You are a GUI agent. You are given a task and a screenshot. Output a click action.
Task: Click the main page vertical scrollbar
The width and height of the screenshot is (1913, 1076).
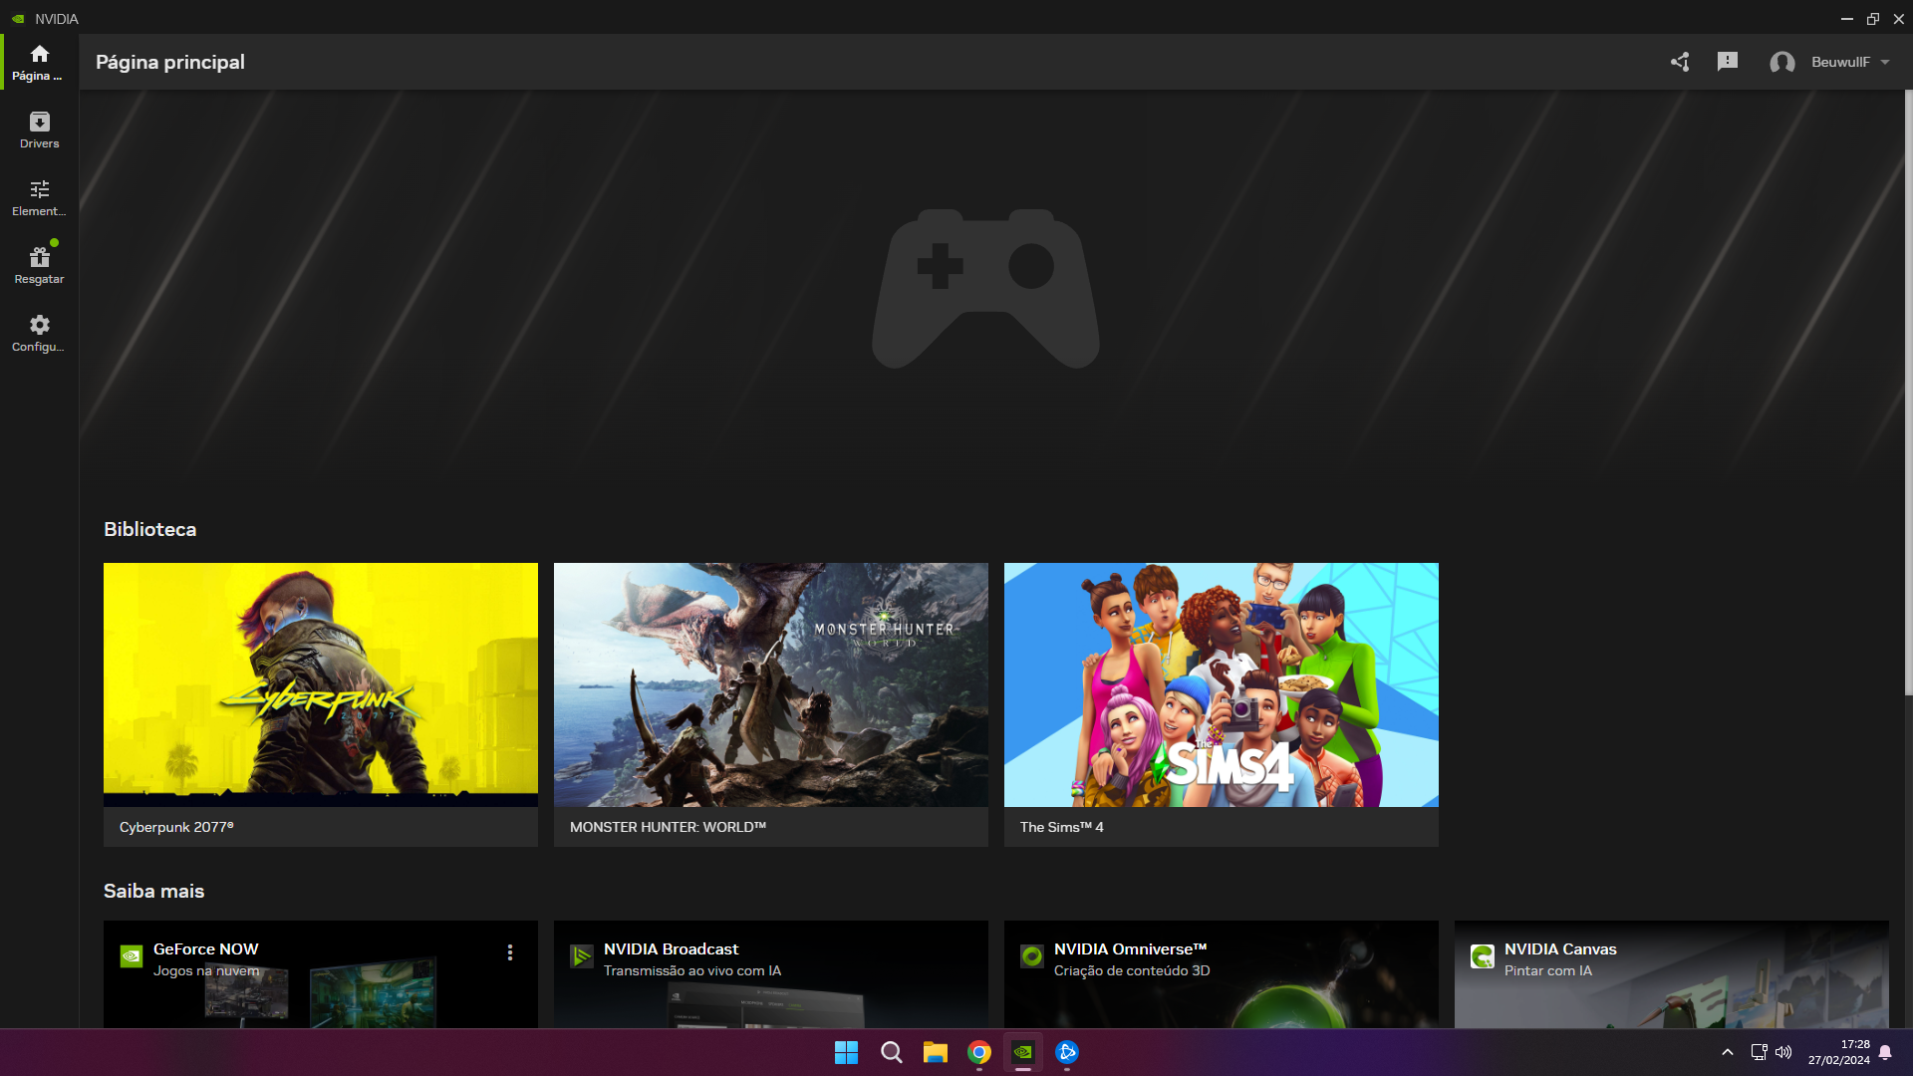click(1908, 394)
